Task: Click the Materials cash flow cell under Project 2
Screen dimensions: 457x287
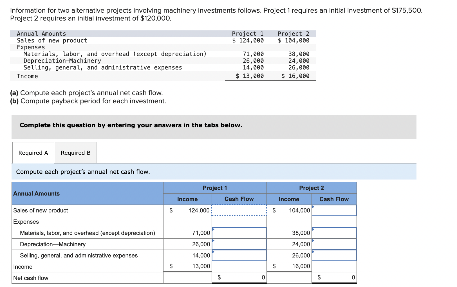Action: pyautogui.click(x=334, y=233)
